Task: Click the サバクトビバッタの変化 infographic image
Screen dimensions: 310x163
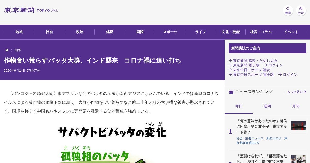Action: point(112,142)
